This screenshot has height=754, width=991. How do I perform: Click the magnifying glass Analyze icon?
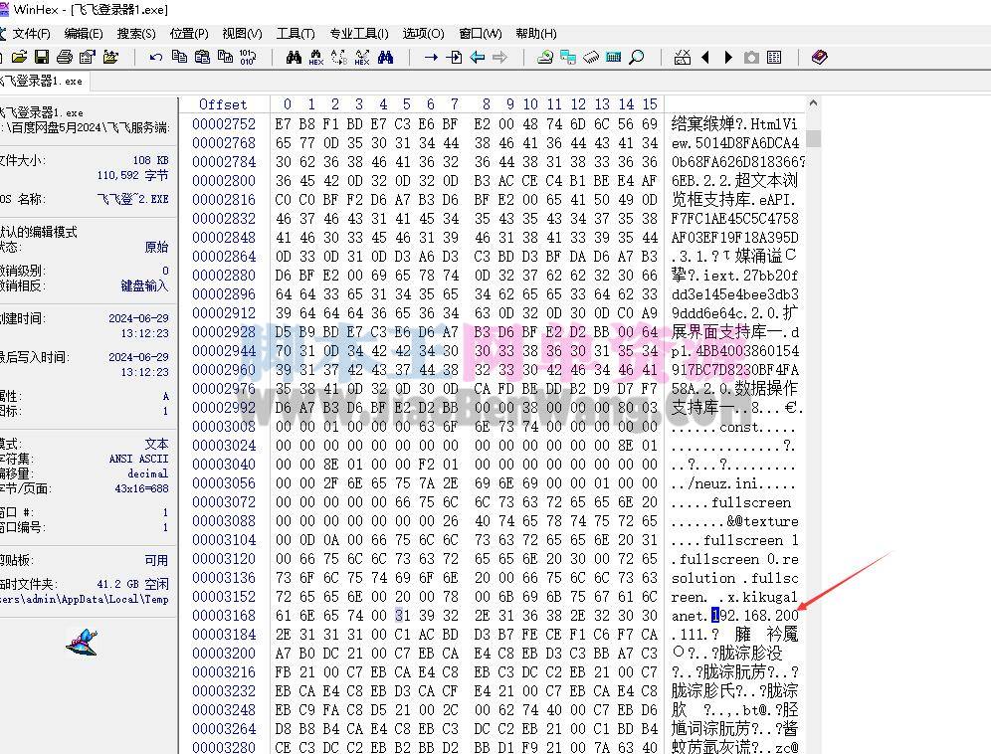coord(637,58)
